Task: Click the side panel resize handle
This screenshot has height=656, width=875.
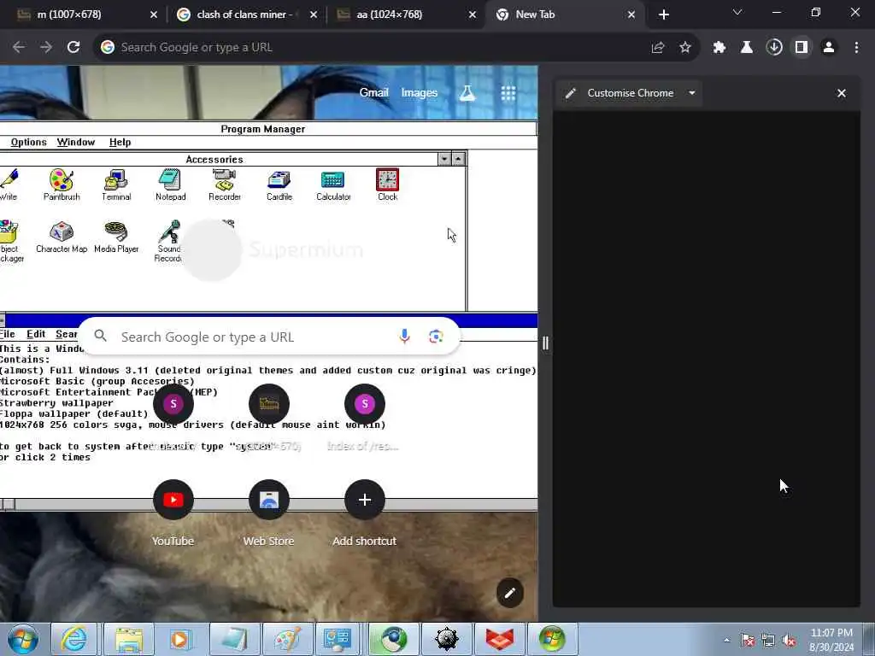Action: point(545,343)
